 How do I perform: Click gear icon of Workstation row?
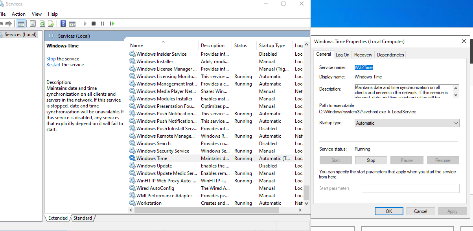133,203
